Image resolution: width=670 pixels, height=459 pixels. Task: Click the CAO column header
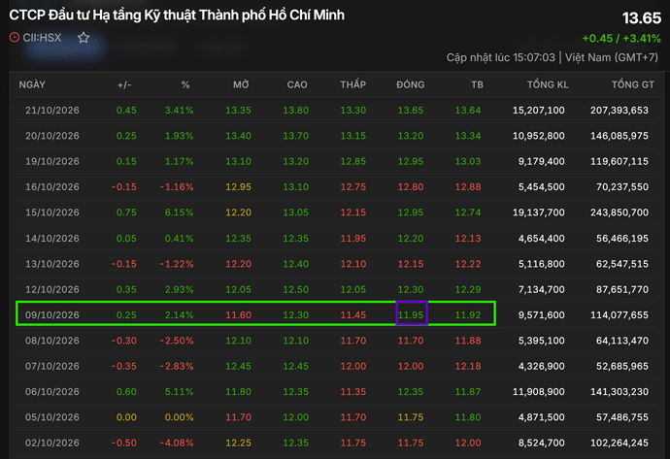tap(297, 84)
